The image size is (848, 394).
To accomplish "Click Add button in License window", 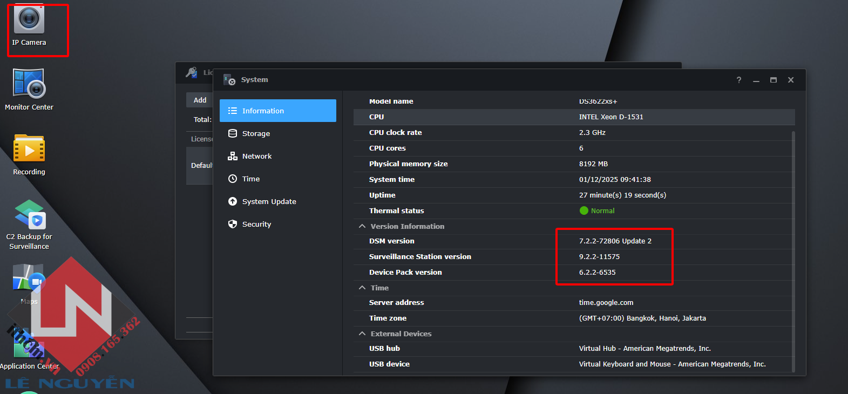I will pos(200,100).
